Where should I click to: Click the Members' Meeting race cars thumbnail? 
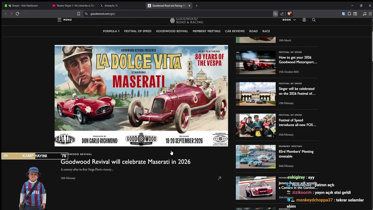pos(256,157)
